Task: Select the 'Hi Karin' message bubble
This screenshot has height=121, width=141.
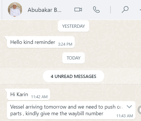Action: [x=28, y=94]
